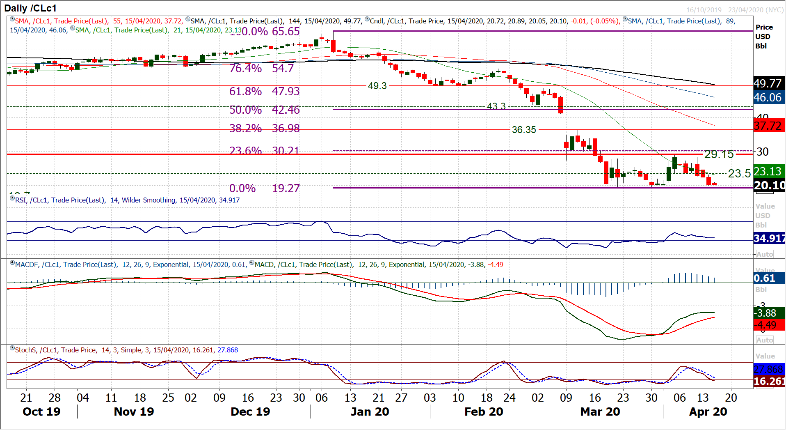786x430 pixels.
Task: Click the circle icon before the SMA 144 label
Action: point(188,19)
